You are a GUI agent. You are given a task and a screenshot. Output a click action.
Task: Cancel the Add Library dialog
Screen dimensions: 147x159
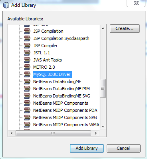click(x=123, y=148)
